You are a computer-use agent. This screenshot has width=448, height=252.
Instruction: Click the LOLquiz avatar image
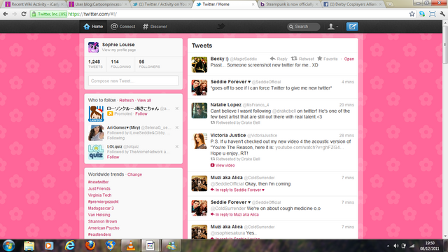pyautogui.click(x=96, y=152)
